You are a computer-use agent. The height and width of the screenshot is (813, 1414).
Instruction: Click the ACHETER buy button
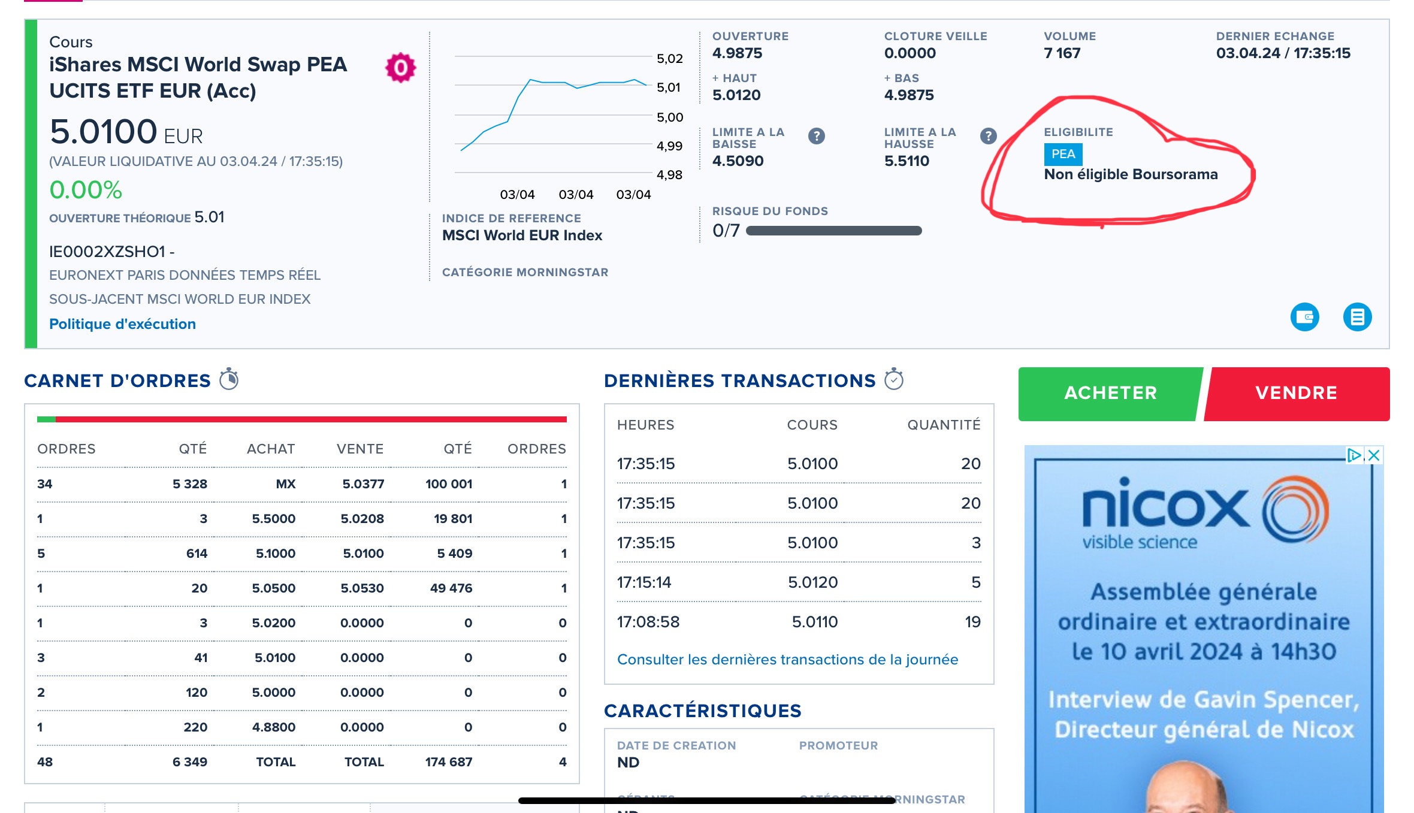coord(1110,393)
